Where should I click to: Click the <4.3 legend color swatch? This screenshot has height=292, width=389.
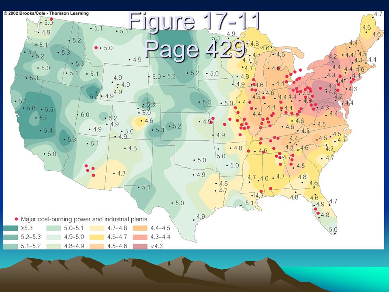tap(140, 246)
